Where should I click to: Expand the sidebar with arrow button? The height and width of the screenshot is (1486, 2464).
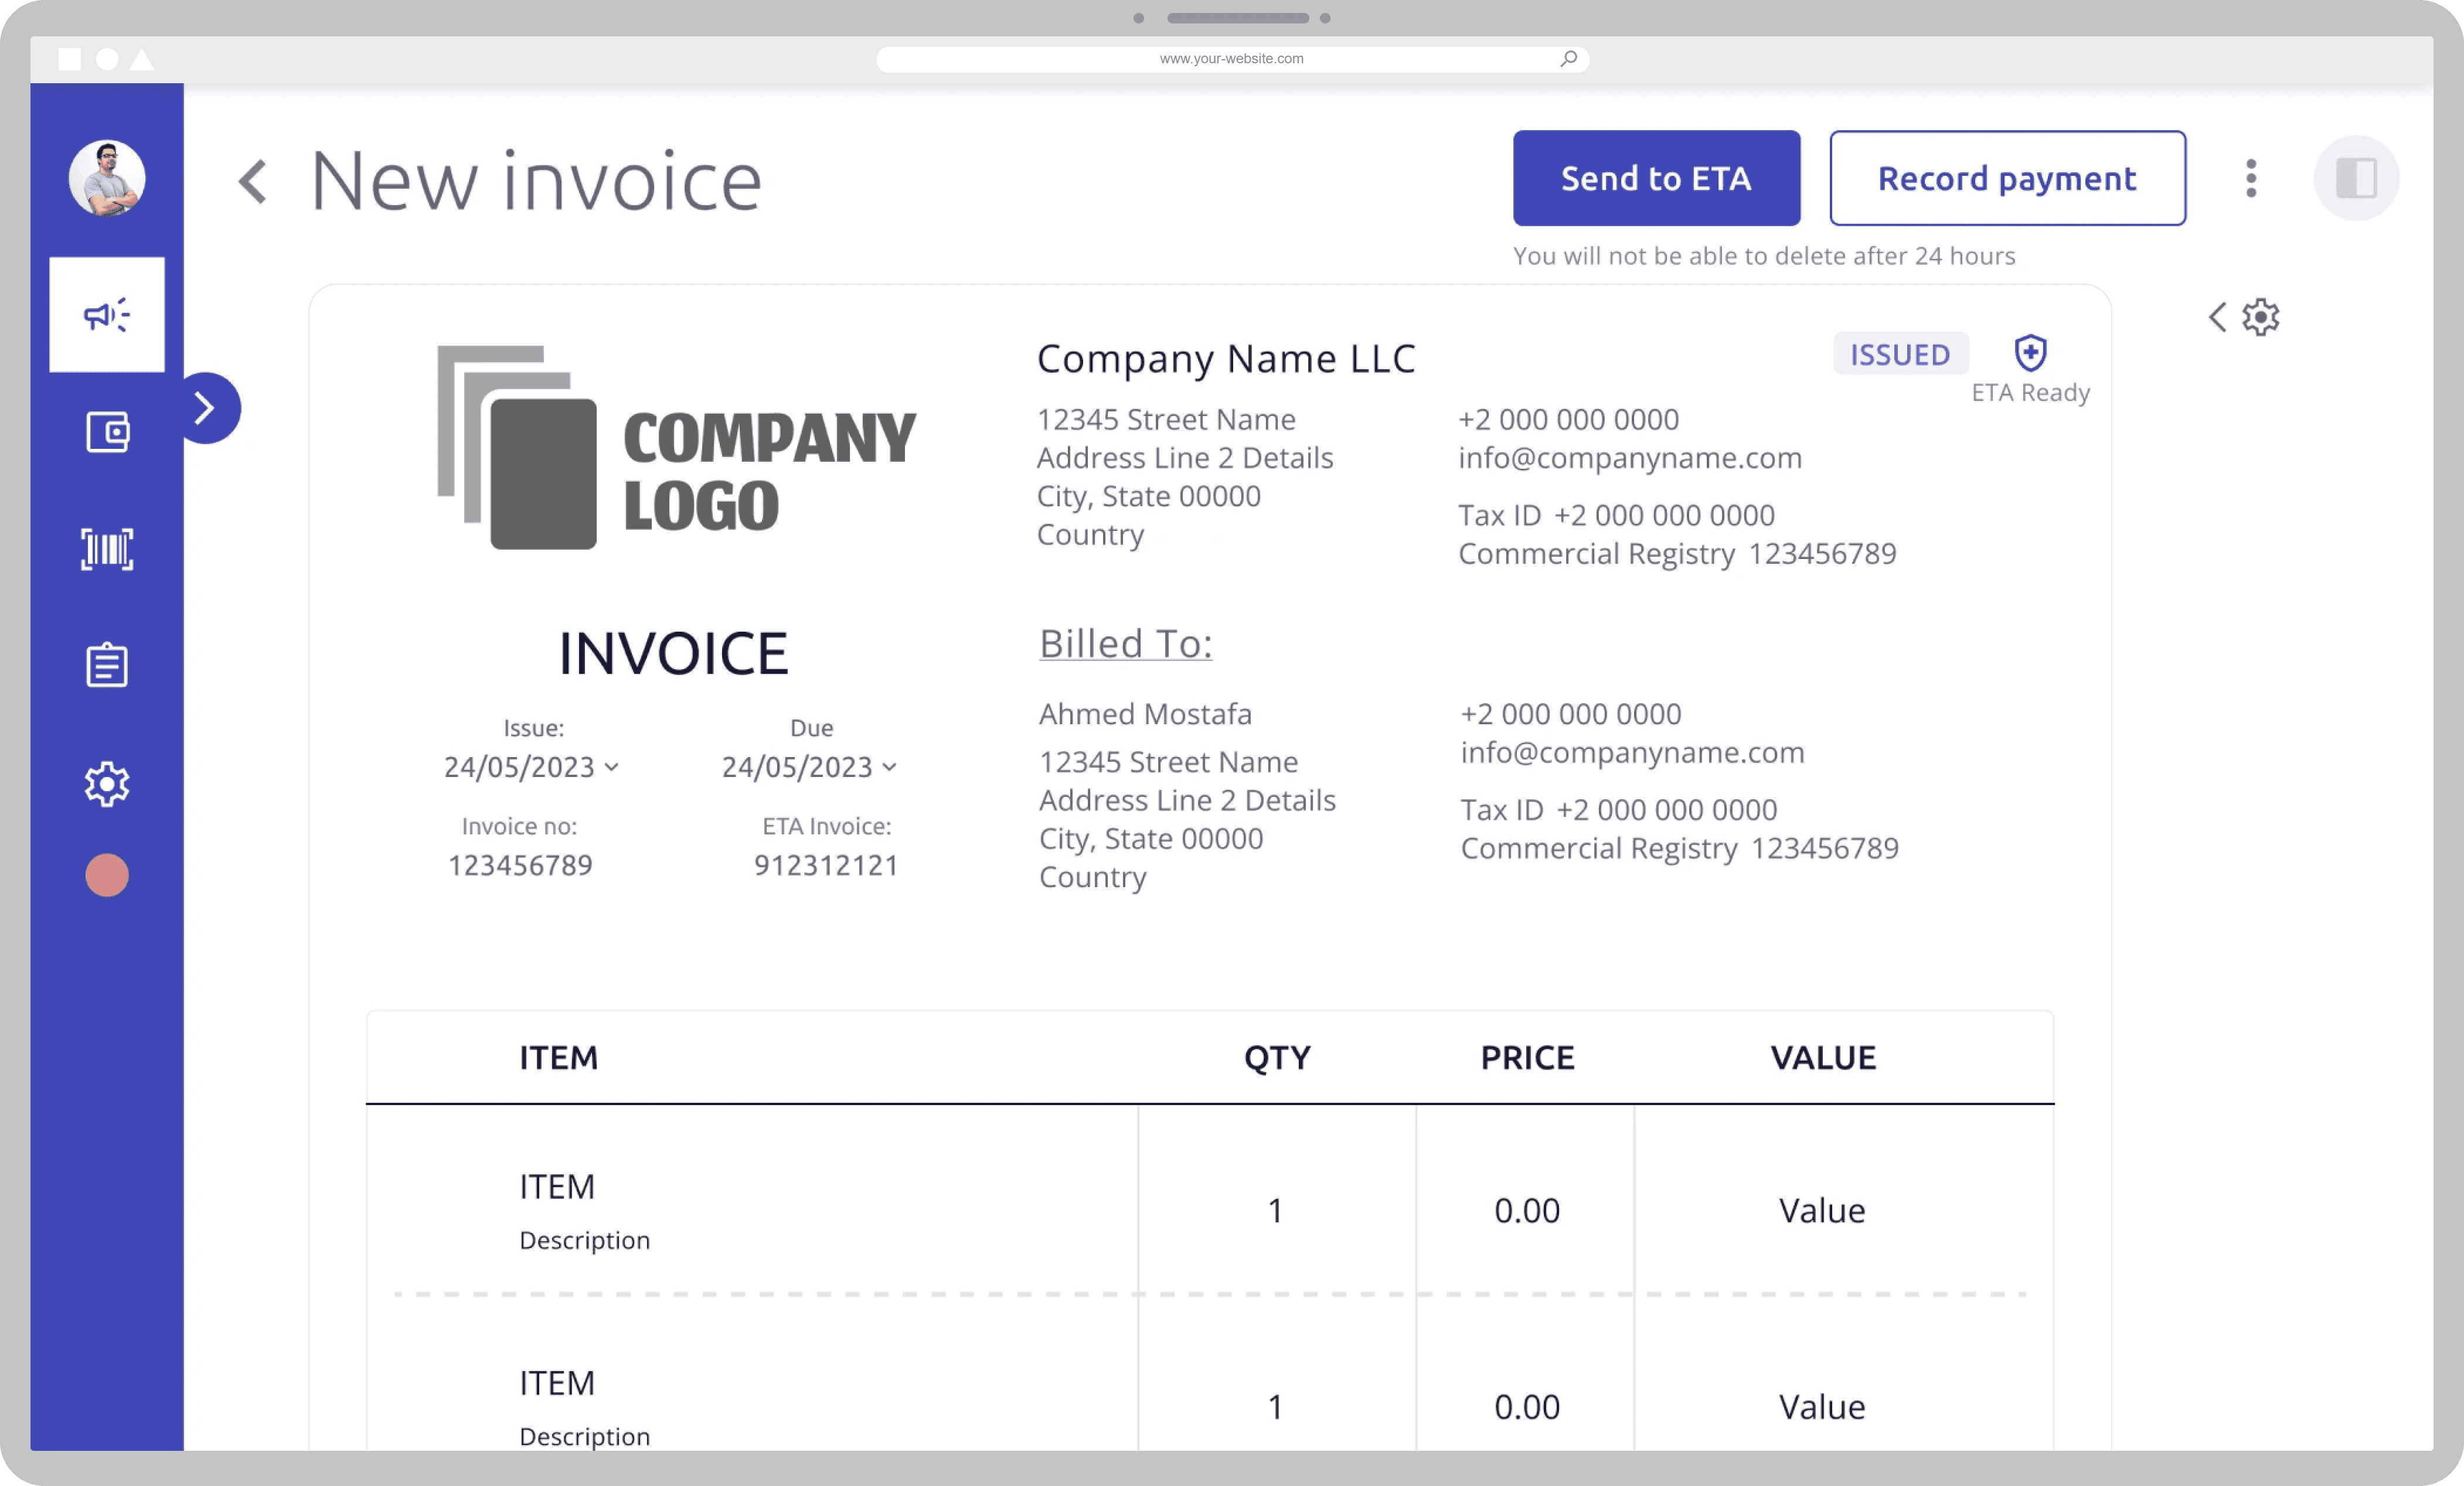click(x=207, y=408)
